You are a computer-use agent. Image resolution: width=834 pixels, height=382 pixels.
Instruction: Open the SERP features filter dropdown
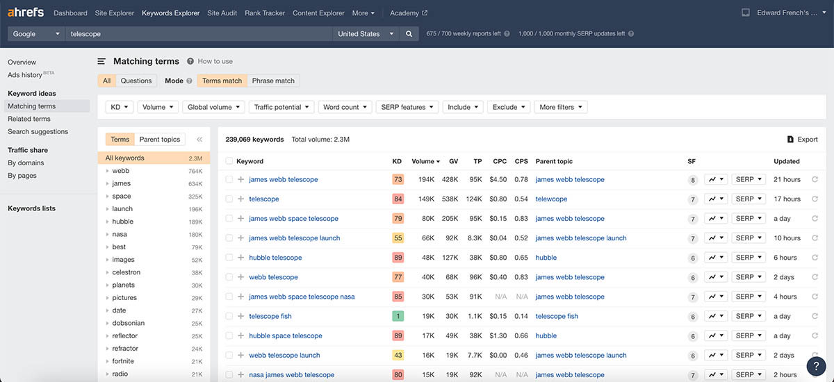point(407,107)
